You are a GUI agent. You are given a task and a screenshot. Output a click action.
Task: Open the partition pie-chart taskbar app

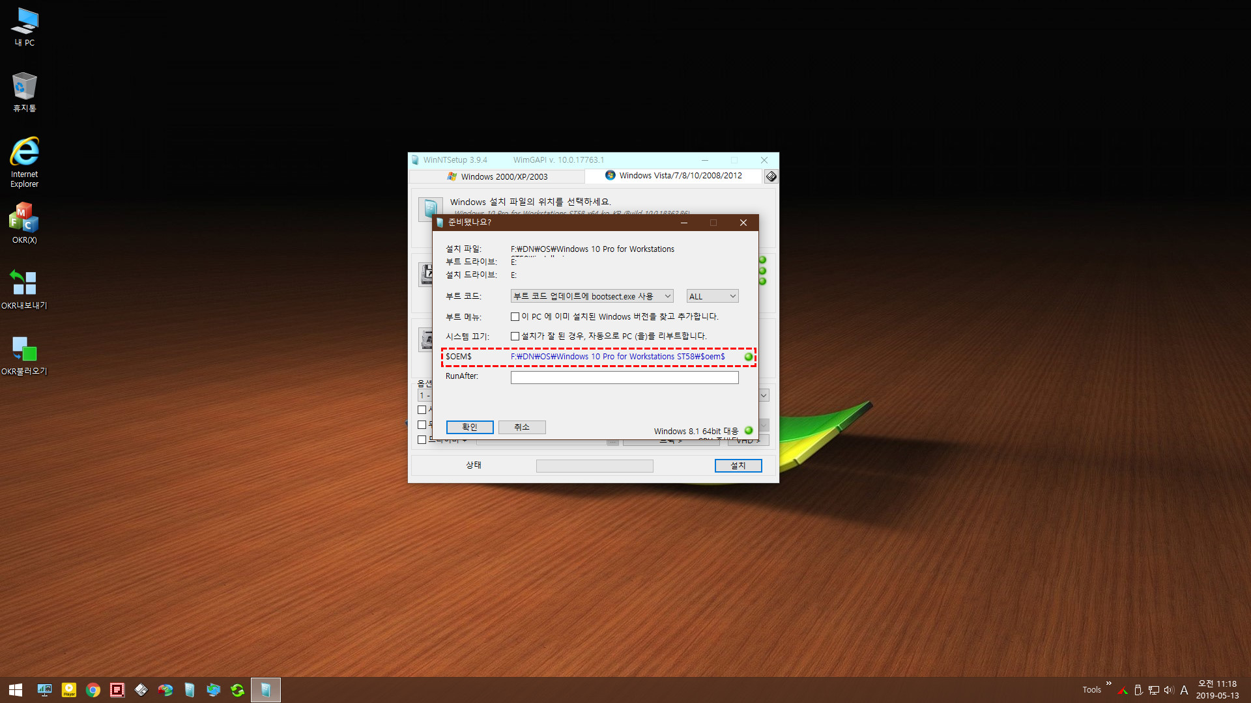[x=165, y=690]
